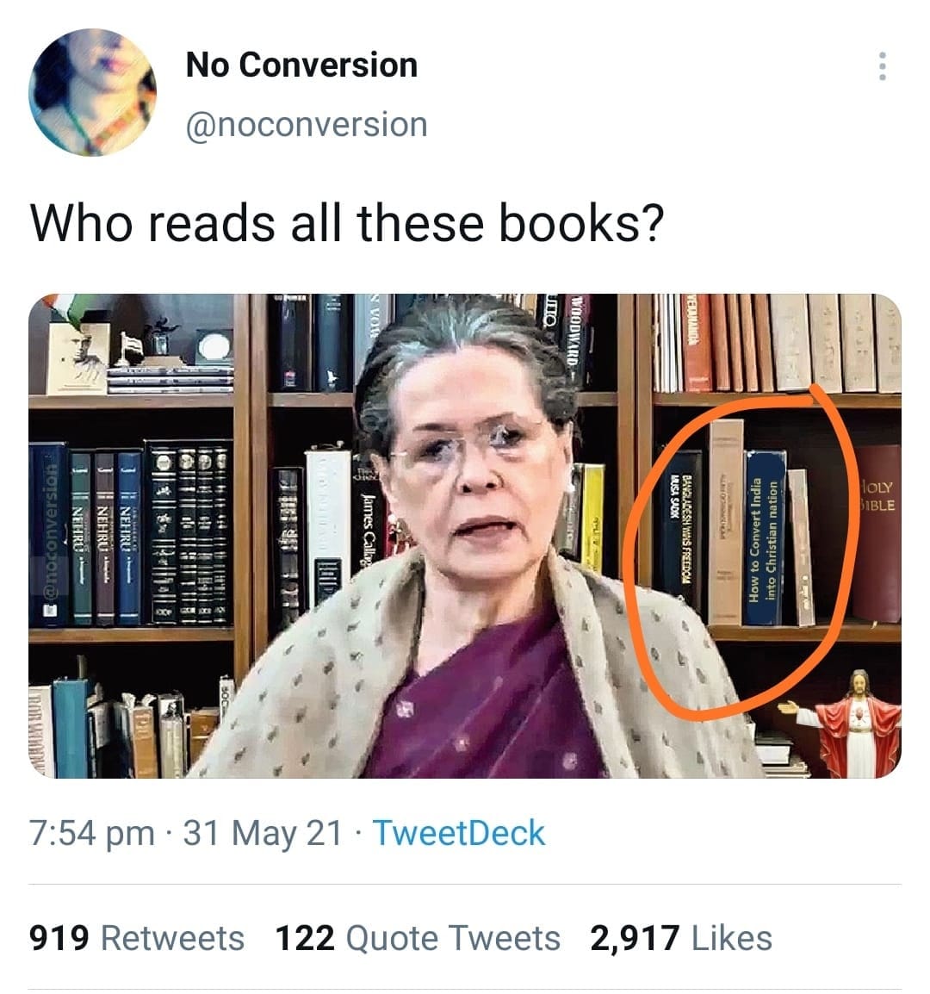This screenshot has width=930, height=994.
Task: Click the "Holy Bible" book spine in photo
Action: click(877, 532)
